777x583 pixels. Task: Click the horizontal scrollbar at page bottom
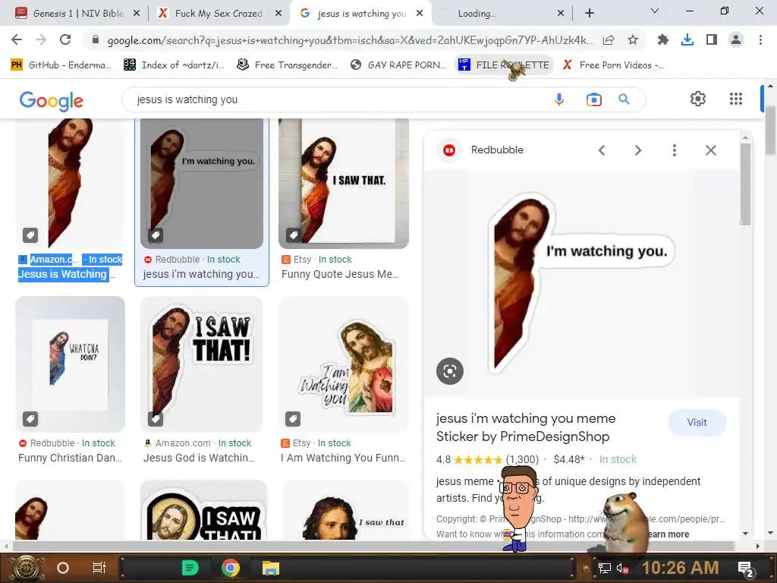[x=374, y=546]
